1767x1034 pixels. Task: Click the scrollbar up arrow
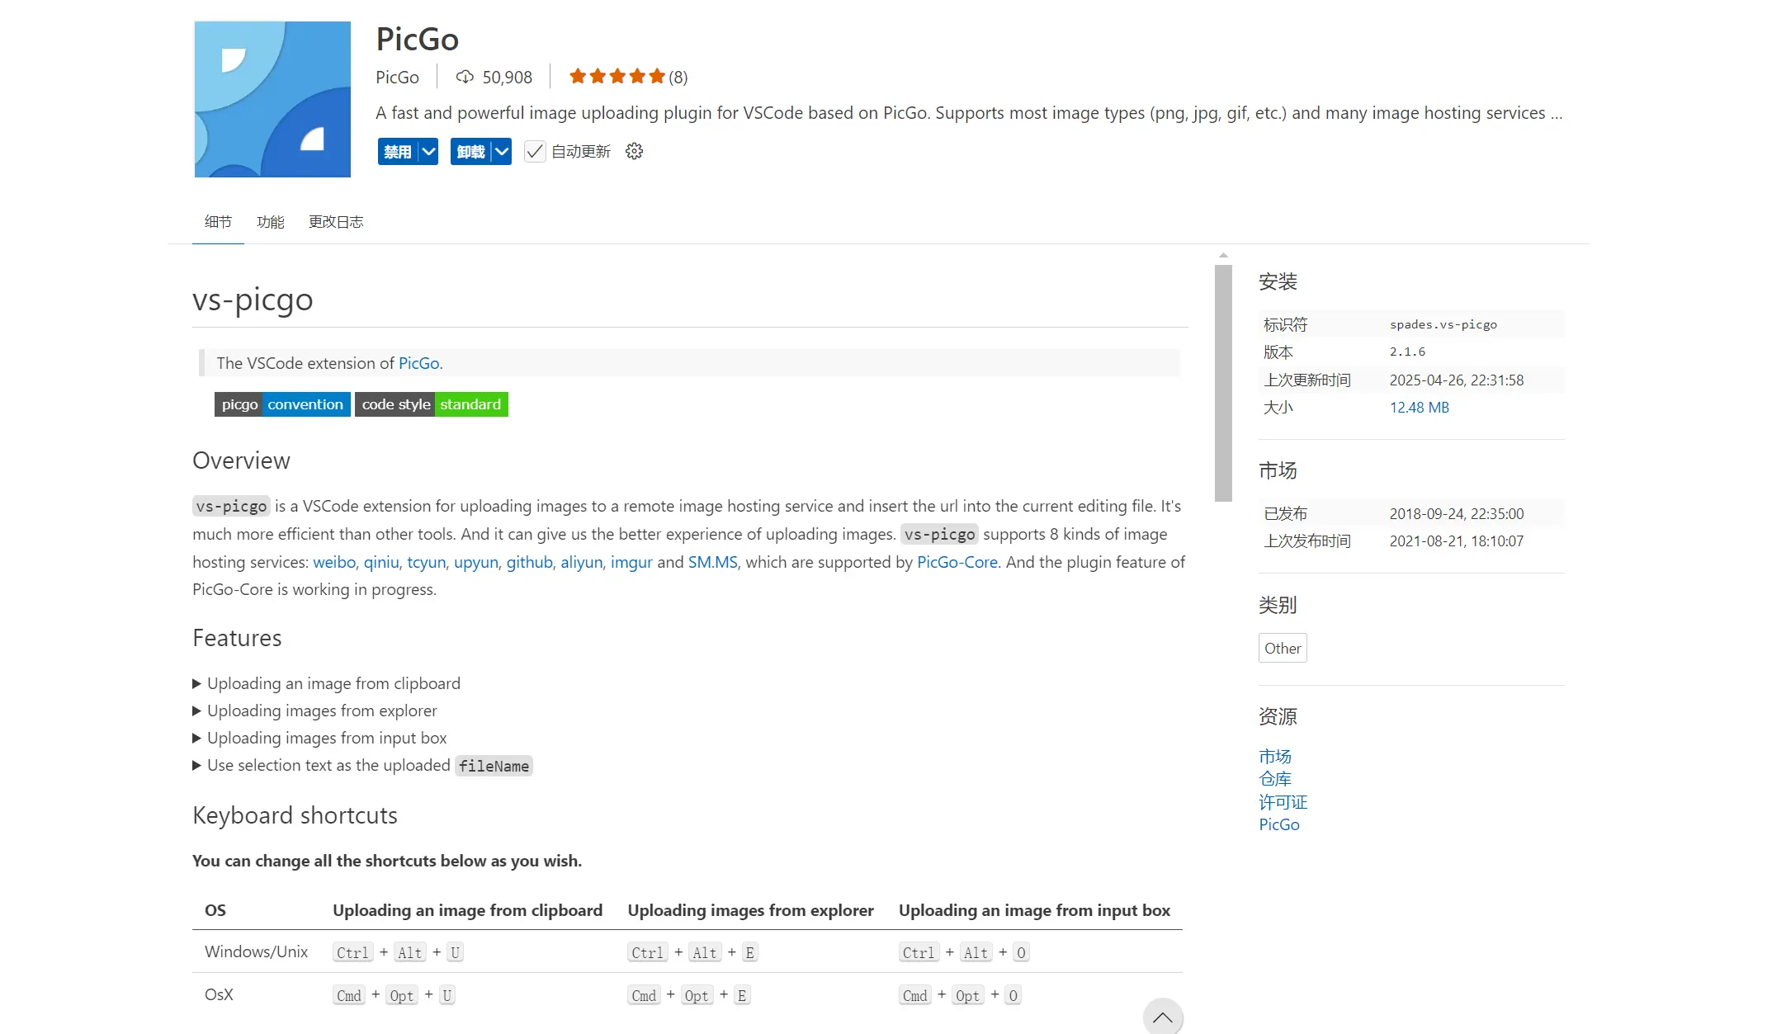point(1223,256)
